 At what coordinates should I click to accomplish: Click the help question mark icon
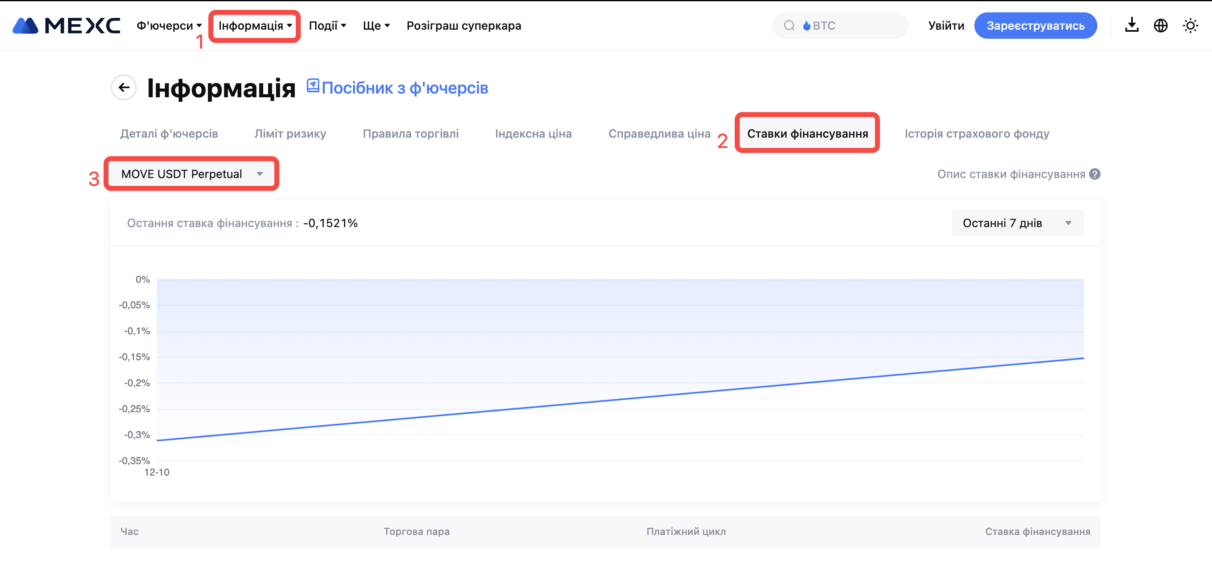pyautogui.click(x=1095, y=174)
